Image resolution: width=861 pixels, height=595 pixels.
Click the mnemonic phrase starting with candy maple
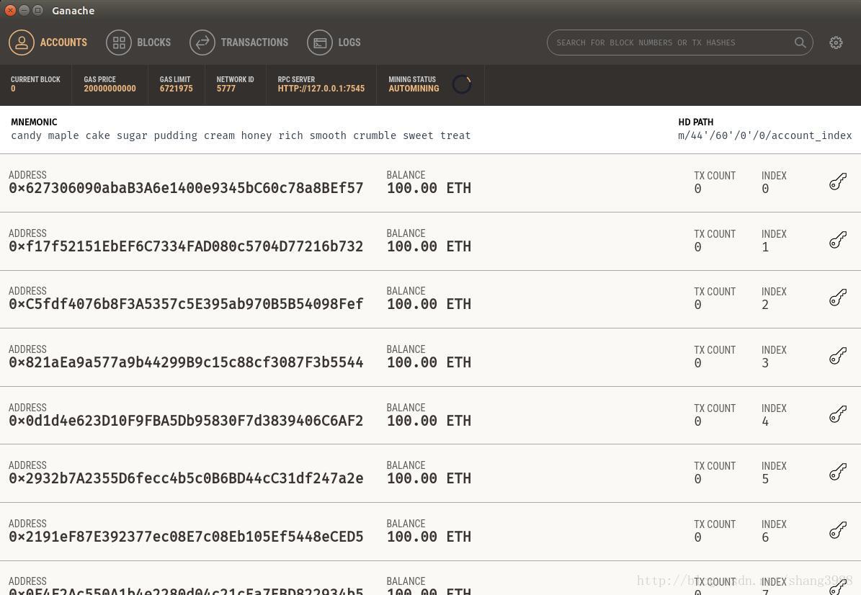pos(241,135)
